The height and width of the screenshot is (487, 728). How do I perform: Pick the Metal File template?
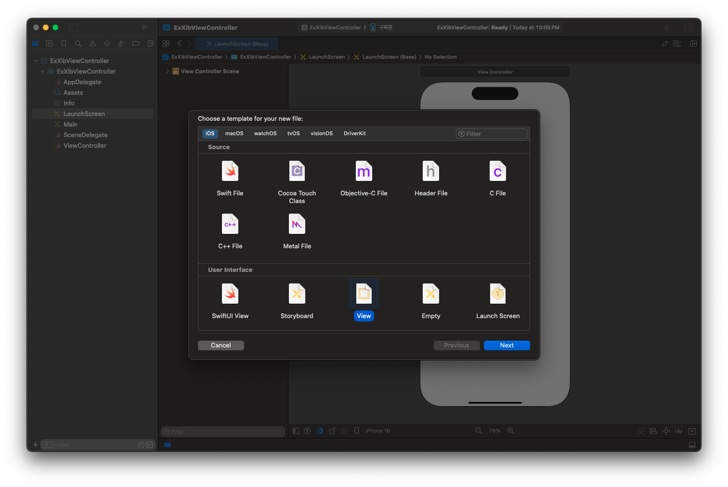click(297, 231)
